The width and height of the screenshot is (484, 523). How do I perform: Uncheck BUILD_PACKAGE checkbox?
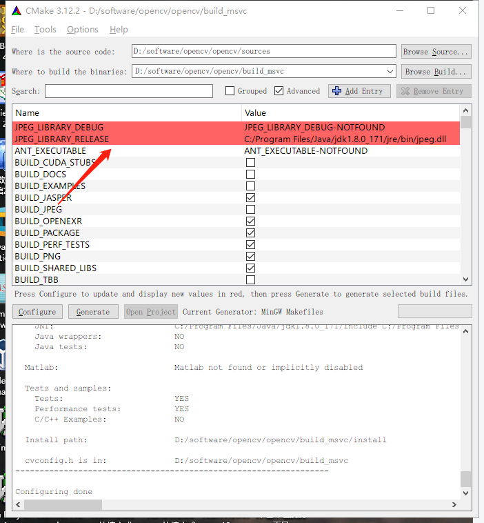(251, 233)
